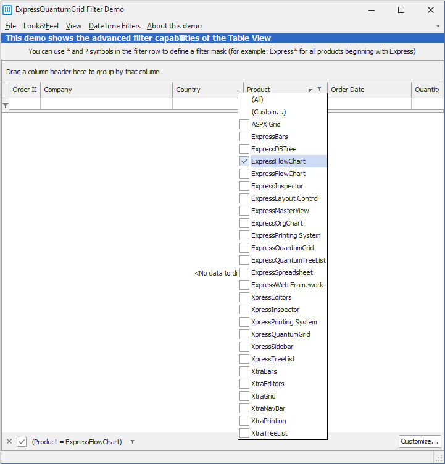Uncheck the checked ExpressFlowChart item

(x=244, y=161)
